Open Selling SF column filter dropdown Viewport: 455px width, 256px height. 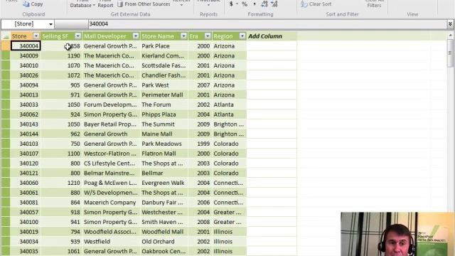[x=77, y=36]
